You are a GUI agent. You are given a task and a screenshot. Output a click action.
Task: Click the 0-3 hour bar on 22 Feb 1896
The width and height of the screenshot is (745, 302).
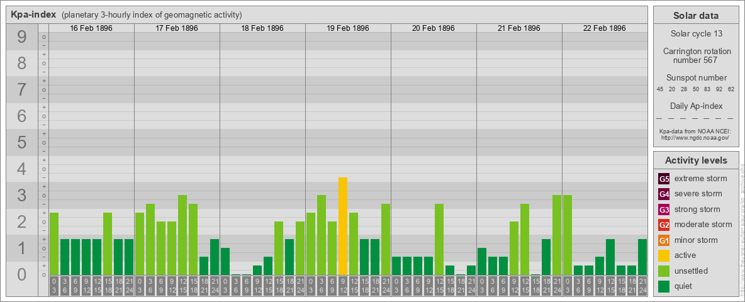click(x=568, y=235)
